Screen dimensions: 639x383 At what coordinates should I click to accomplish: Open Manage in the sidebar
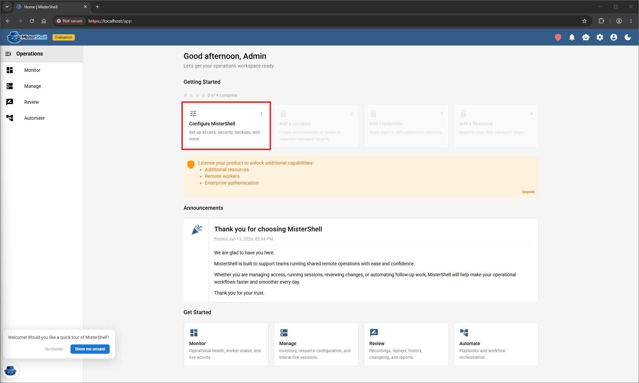tap(42, 86)
